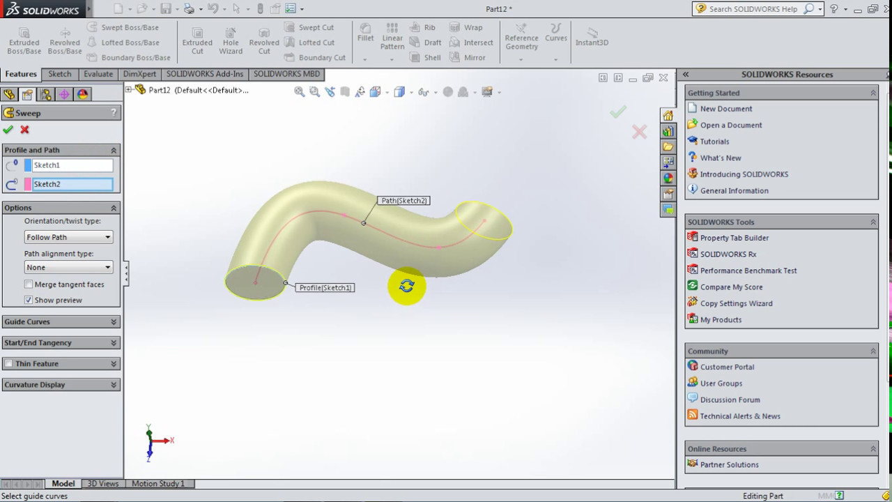The width and height of the screenshot is (892, 502).
Task: Switch to DimXpert tab
Action: (x=139, y=74)
